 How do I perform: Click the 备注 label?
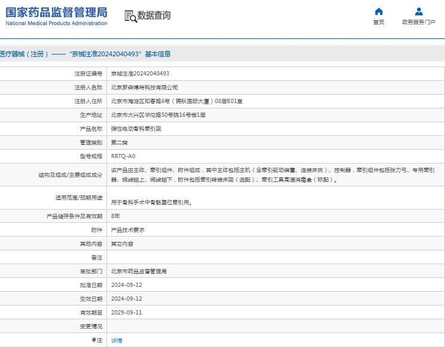pyautogui.click(x=97, y=258)
